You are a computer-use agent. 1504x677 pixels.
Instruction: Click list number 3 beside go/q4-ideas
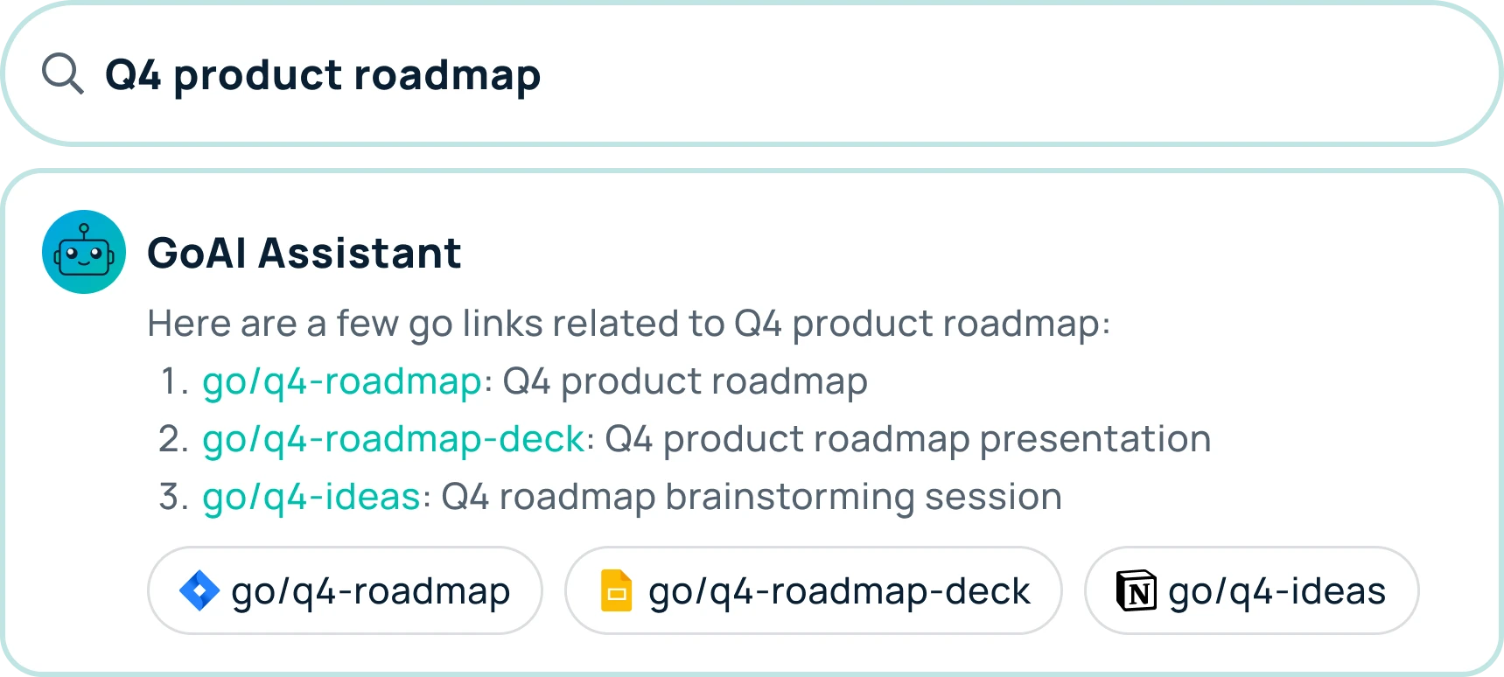[173, 498]
